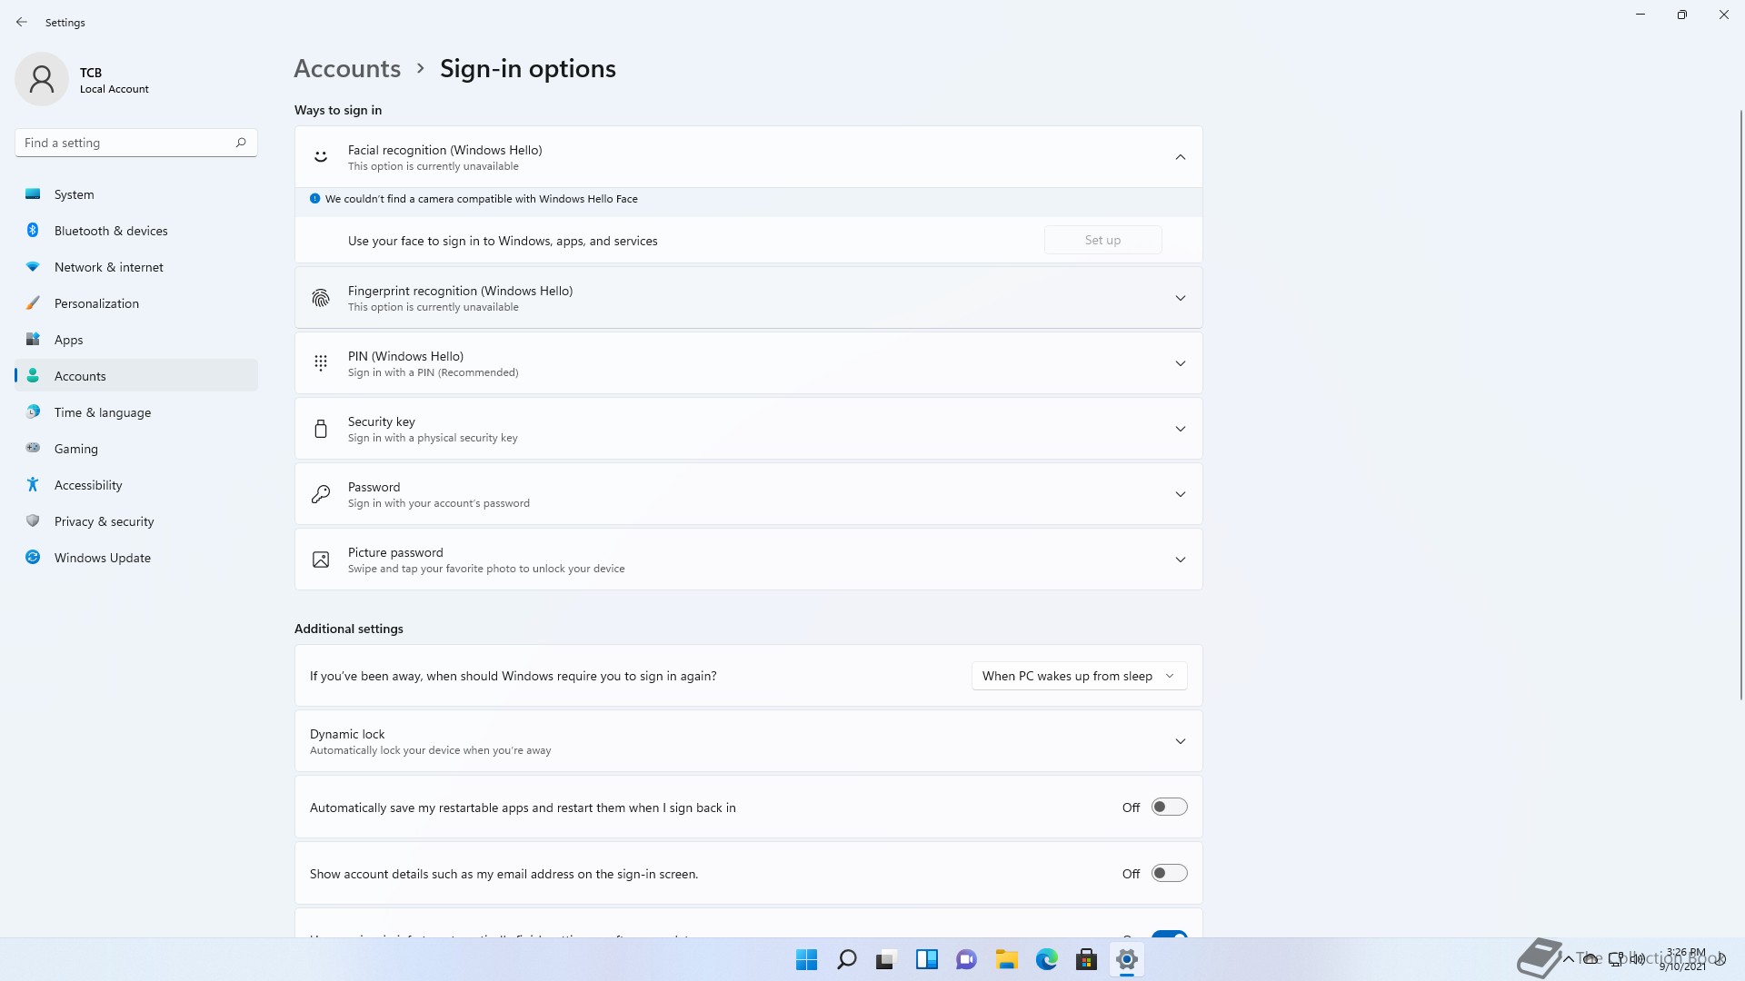
Task: Click the smiley face Facial recognition icon
Action: point(321,156)
